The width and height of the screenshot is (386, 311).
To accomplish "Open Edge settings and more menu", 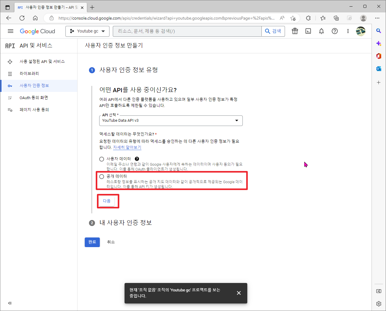I will point(377,18).
